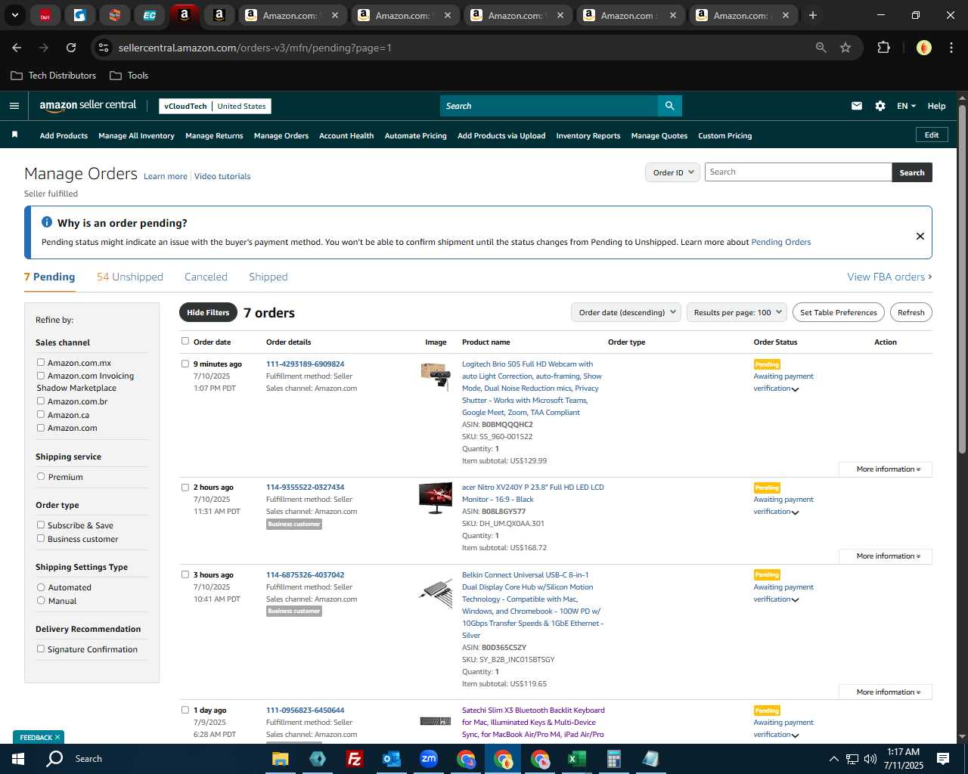Click the Amazon Seller Central logo
Viewport: 968px width, 774px height.
click(x=88, y=106)
